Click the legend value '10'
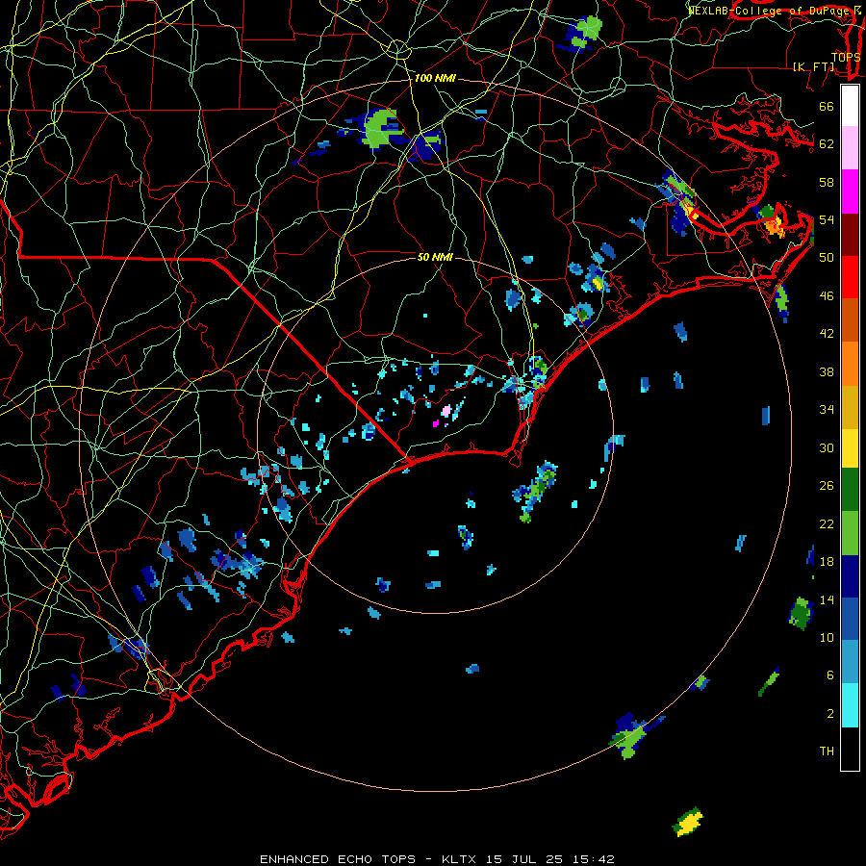 click(827, 637)
